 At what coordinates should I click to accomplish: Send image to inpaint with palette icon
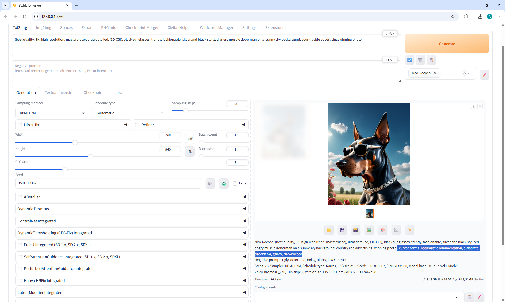pyautogui.click(x=382, y=230)
